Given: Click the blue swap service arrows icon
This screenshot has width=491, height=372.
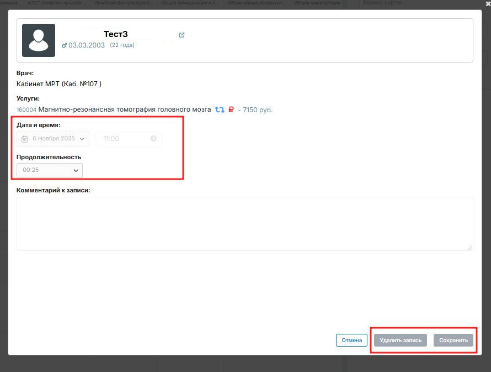Looking at the screenshot, I should [220, 110].
